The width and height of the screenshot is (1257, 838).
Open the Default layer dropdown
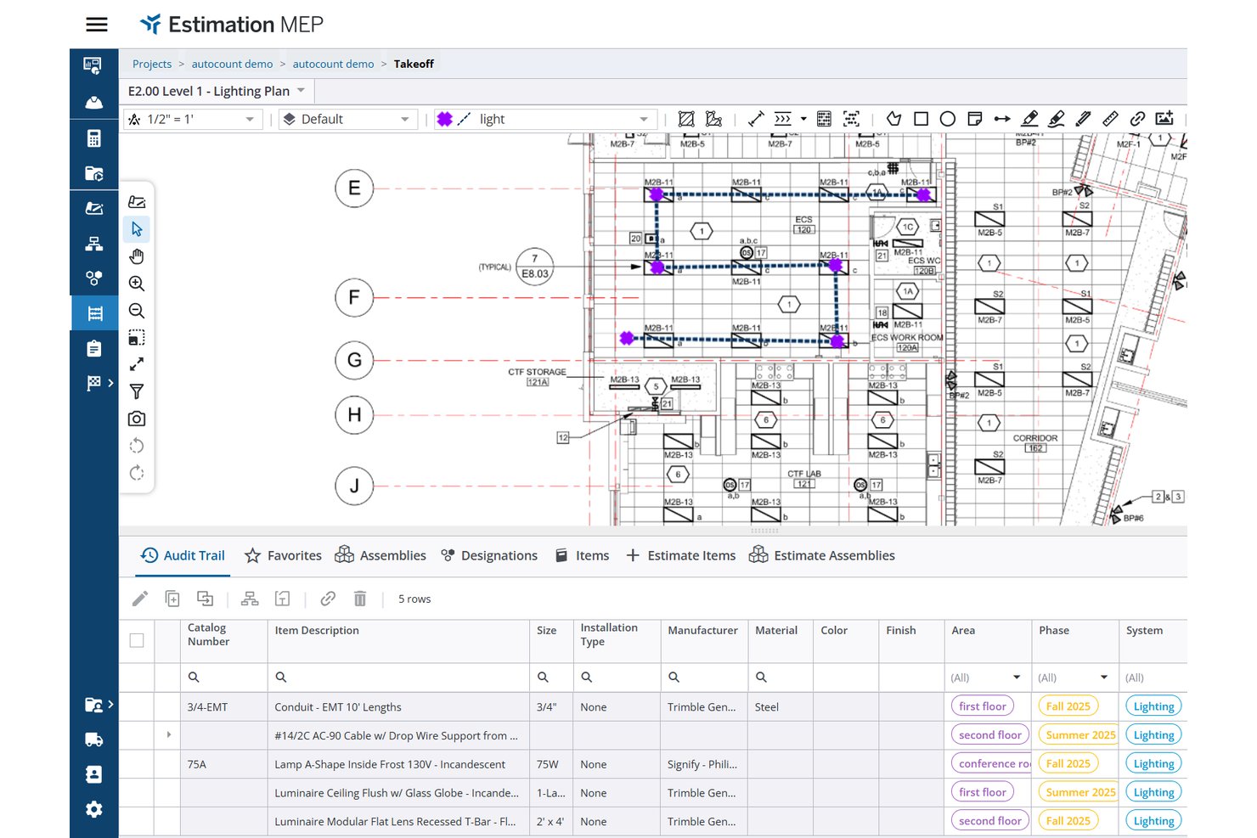348,119
